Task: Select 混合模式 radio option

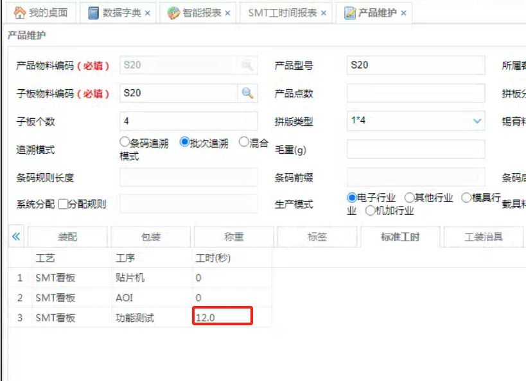Action: [244, 142]
